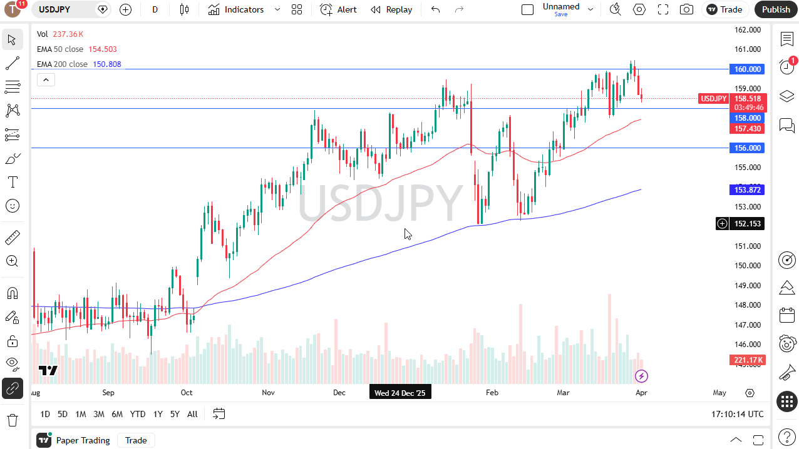Open the D interval dropdown
Image resolution: width=799 pixels, height=449 pixels.
[155, 9]
